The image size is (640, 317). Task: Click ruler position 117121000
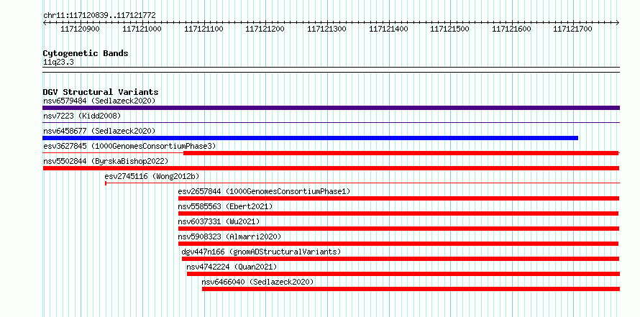click(142, 29)
